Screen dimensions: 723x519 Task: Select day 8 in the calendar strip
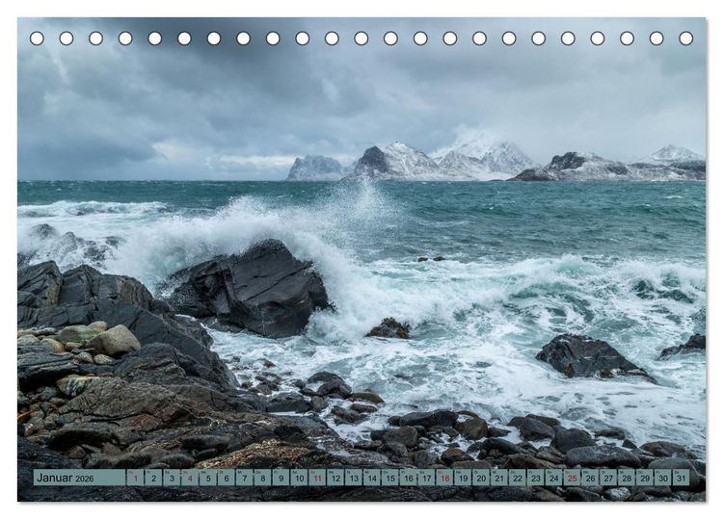pyautogui.click(x=263, y=478)
